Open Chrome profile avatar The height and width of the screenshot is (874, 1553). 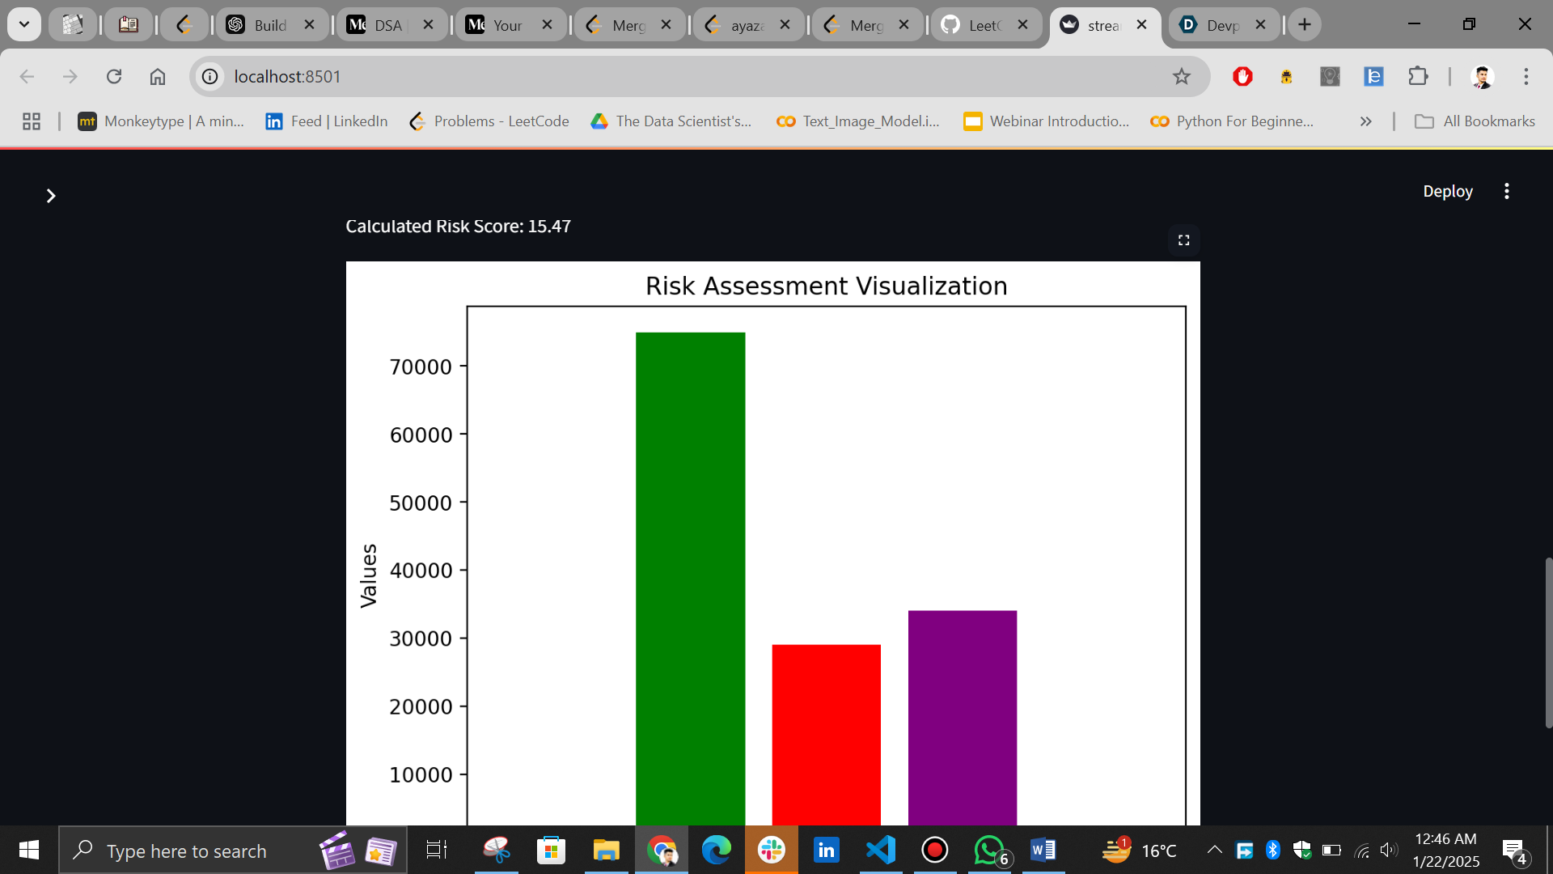tap(1482, 77)
